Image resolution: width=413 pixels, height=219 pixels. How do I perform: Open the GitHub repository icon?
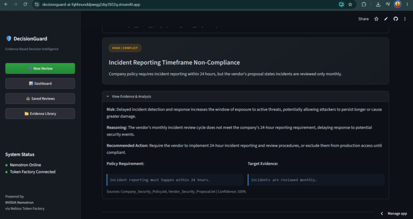click(396, 19)
